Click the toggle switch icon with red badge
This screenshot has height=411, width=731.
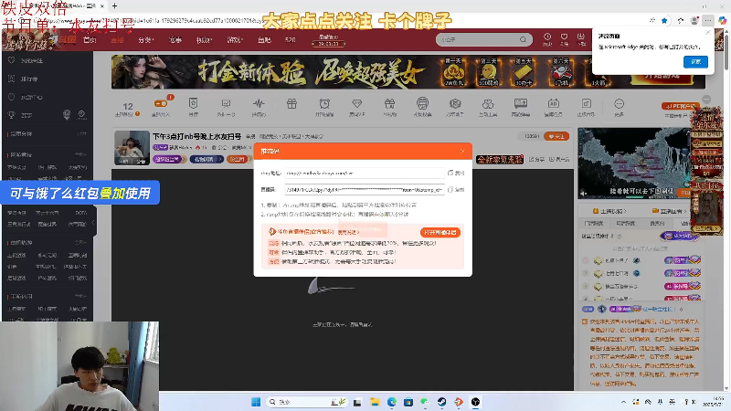pos(161,103)
